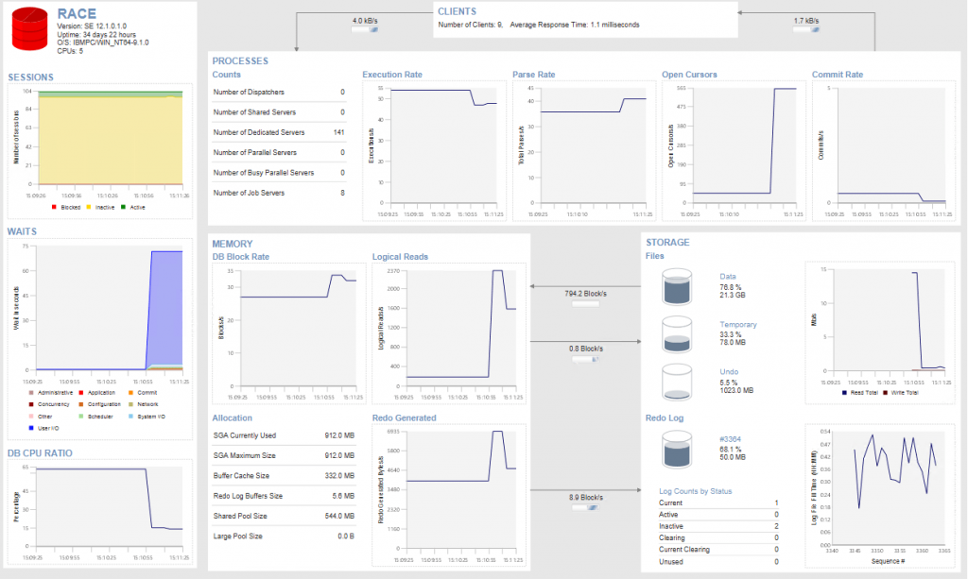Select the Parse Rate chart
Image resolution: width=968 pixels, height=579 pixels.
(x=584, y=150)
